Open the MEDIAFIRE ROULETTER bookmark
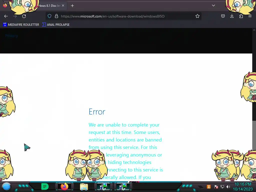The height and width of the screenshot is (192, 256). pos(21,25)
